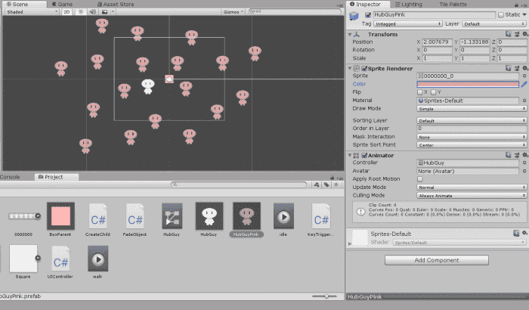Toggle 2D view mode in Scene

click(x=67, y=12)
